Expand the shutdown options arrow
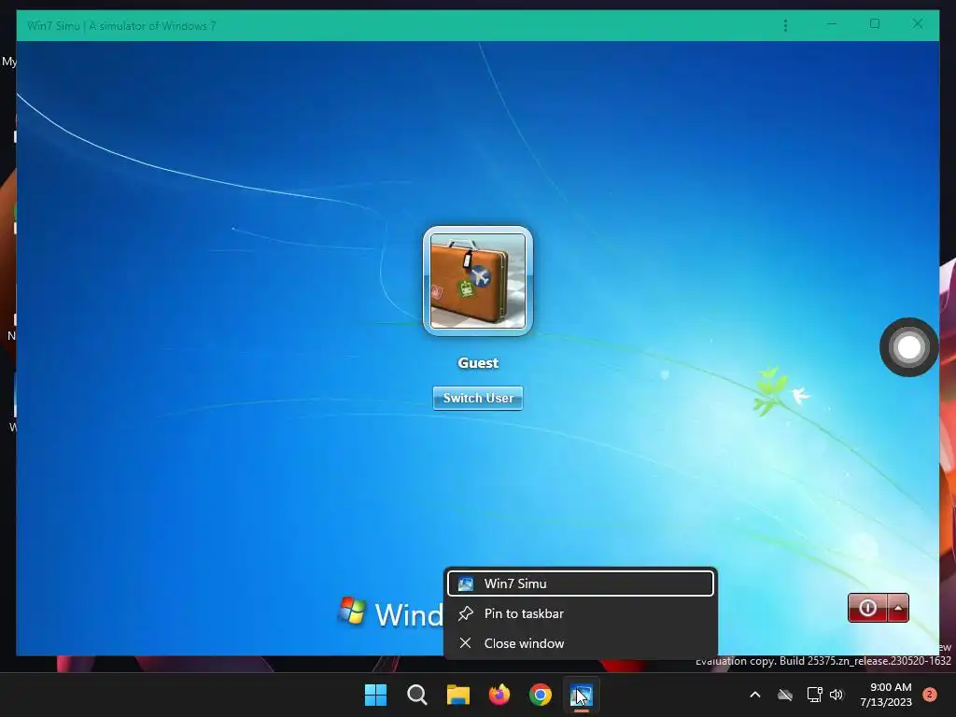This screenshot has height=717, width=956. [x=898, y=608]
